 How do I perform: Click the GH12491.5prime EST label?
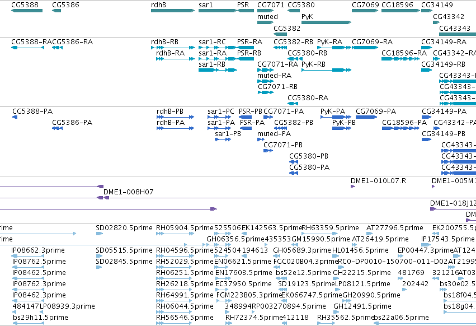362,306
